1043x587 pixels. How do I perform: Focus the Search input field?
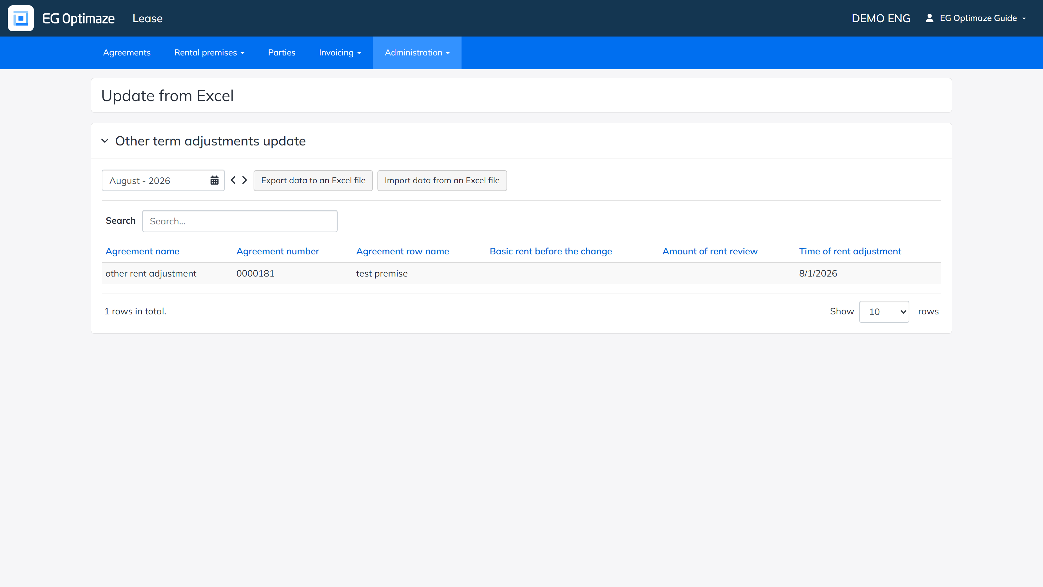[240, 221]
